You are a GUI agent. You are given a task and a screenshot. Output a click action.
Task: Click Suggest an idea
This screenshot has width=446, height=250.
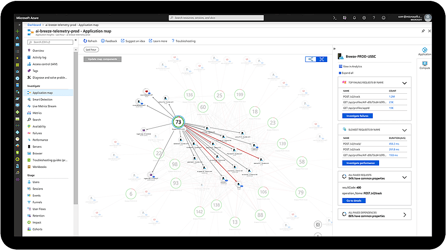[133, 41]
